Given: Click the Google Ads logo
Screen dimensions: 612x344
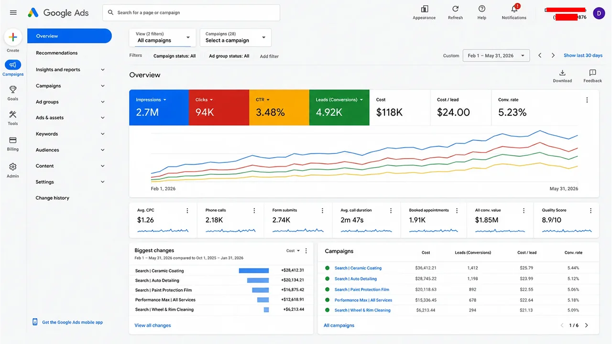Looking at the screenshot, I should pos(58,13).
